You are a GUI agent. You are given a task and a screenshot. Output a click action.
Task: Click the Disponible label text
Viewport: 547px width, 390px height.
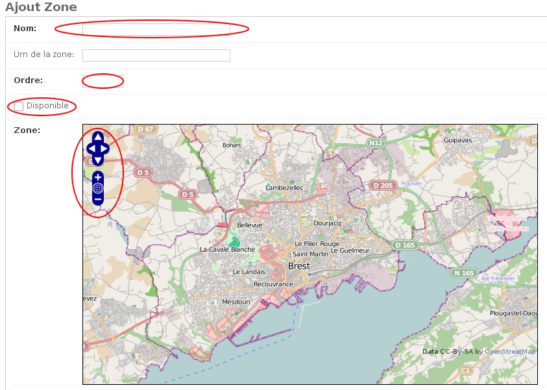point(47,106)
